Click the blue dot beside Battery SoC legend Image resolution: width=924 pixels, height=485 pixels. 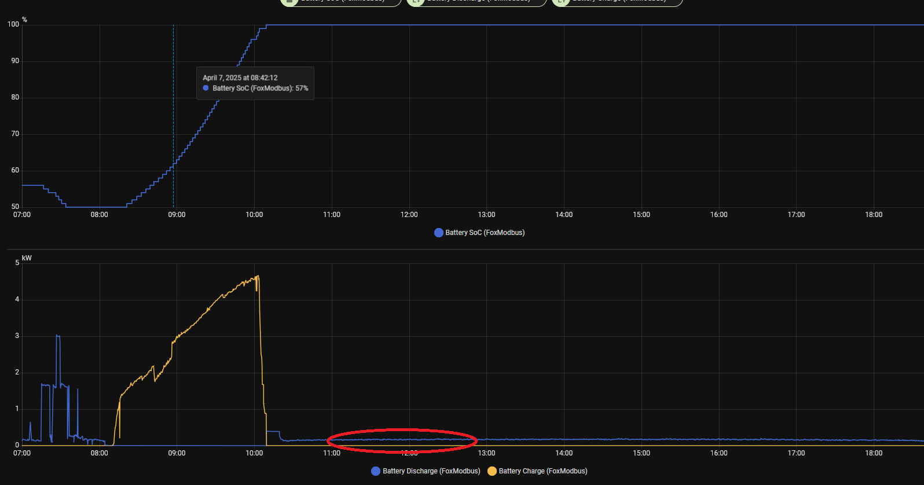pyautogui.click(x=439, y=233)
